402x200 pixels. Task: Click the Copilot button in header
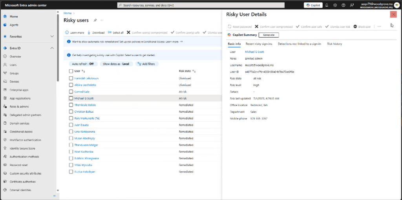point(313,5)
